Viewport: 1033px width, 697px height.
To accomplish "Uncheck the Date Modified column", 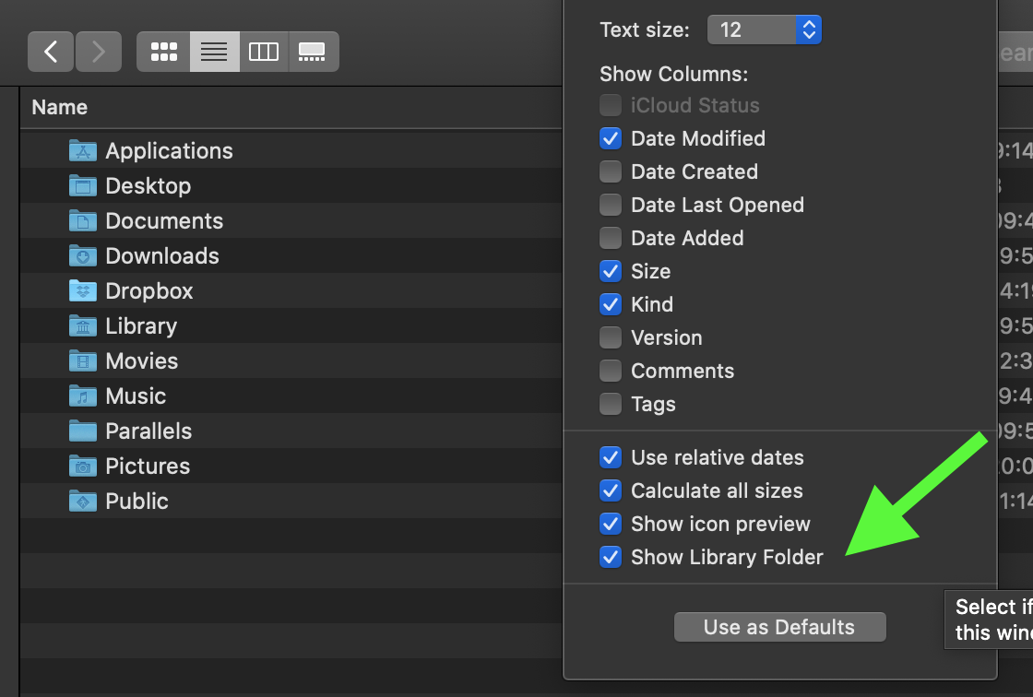I will (611, 138).
